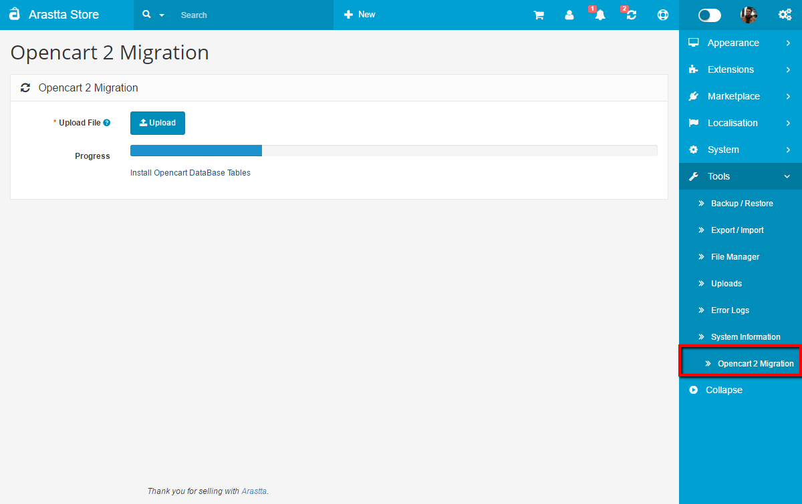Open the shopping cart icon

tap(539, 15)
